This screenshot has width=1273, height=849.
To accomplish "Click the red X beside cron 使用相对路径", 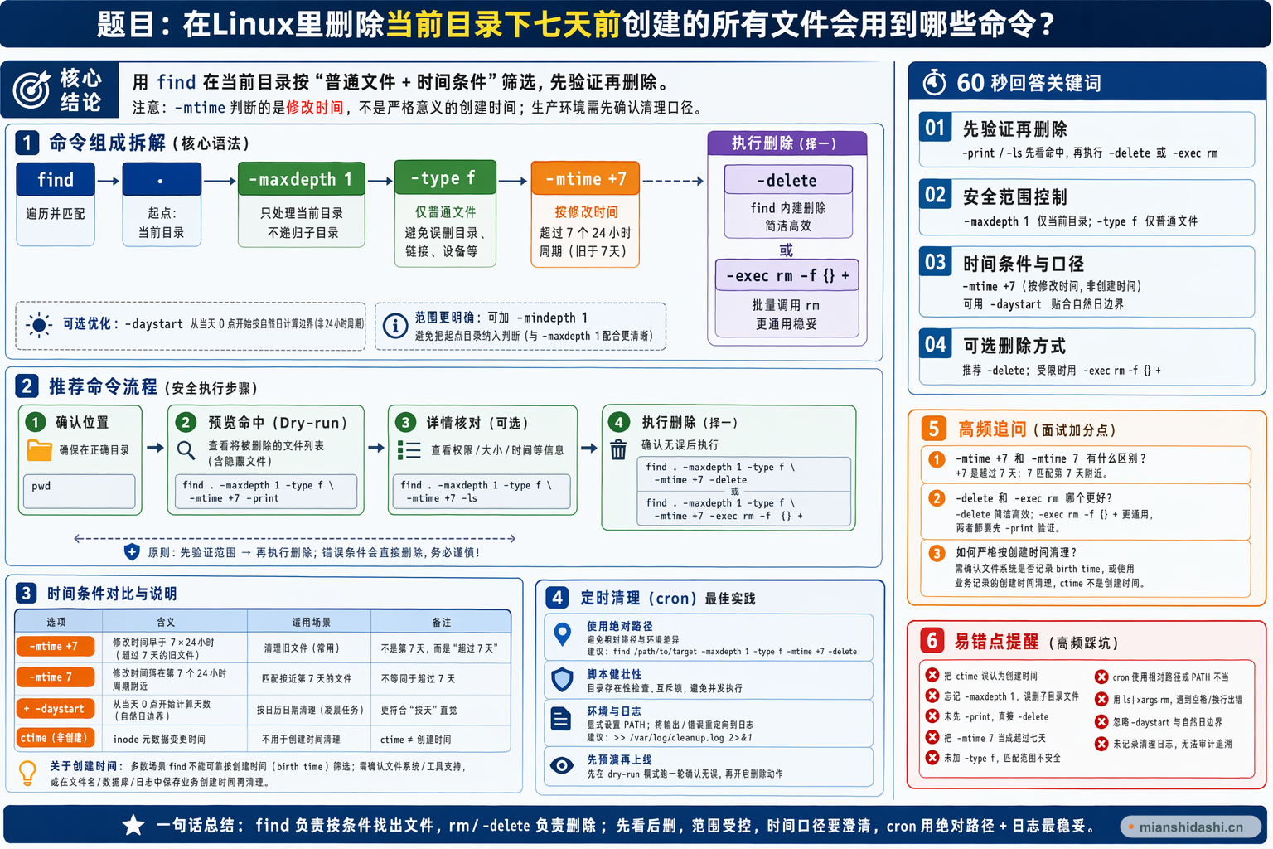I will tap(1101, 677).
